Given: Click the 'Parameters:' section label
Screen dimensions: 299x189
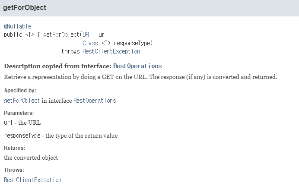Looking at the screenshot, I should [19, 113].
